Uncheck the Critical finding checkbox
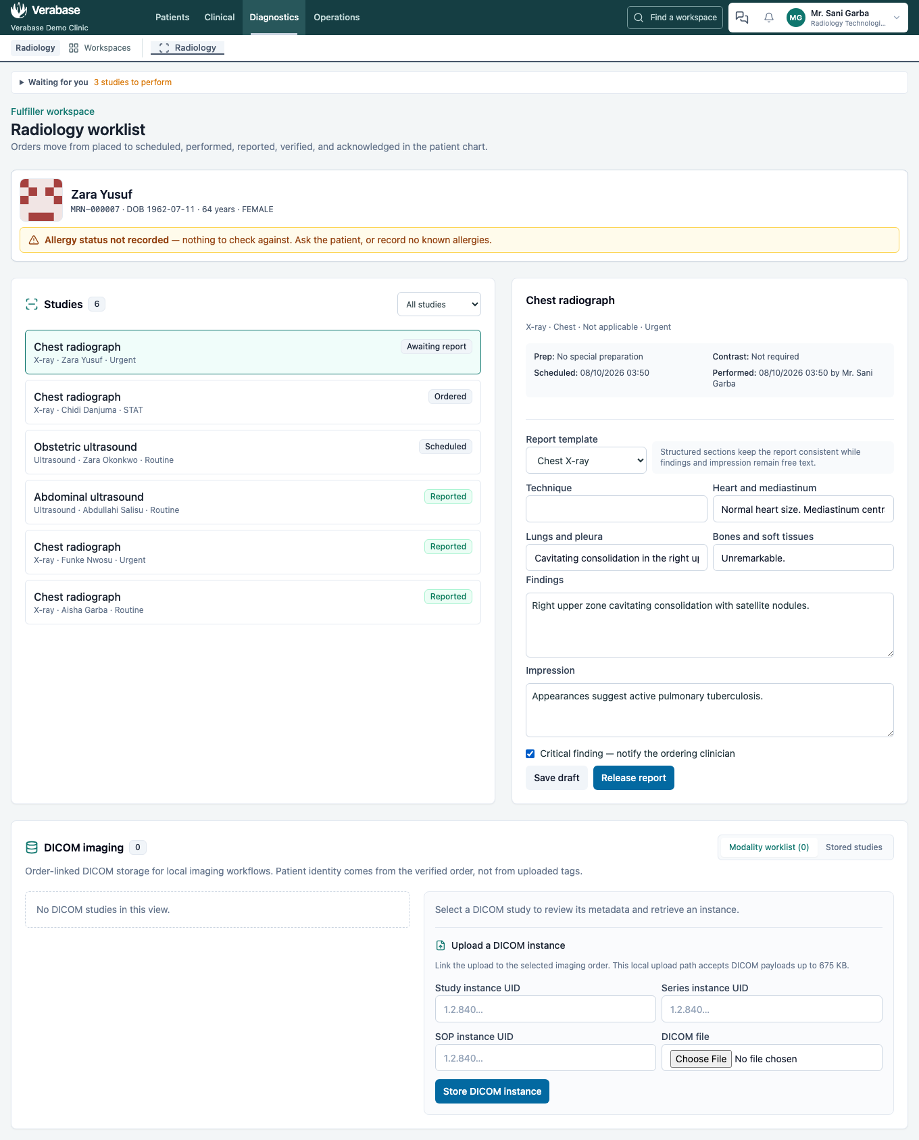Image resolution: width=919 pixels, height=1140 pixels. 530,753
